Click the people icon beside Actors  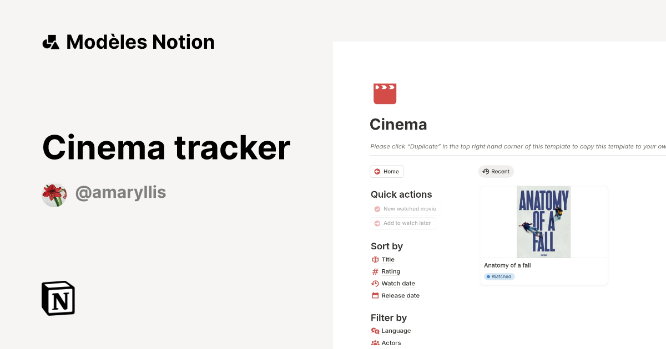(375, 342)
